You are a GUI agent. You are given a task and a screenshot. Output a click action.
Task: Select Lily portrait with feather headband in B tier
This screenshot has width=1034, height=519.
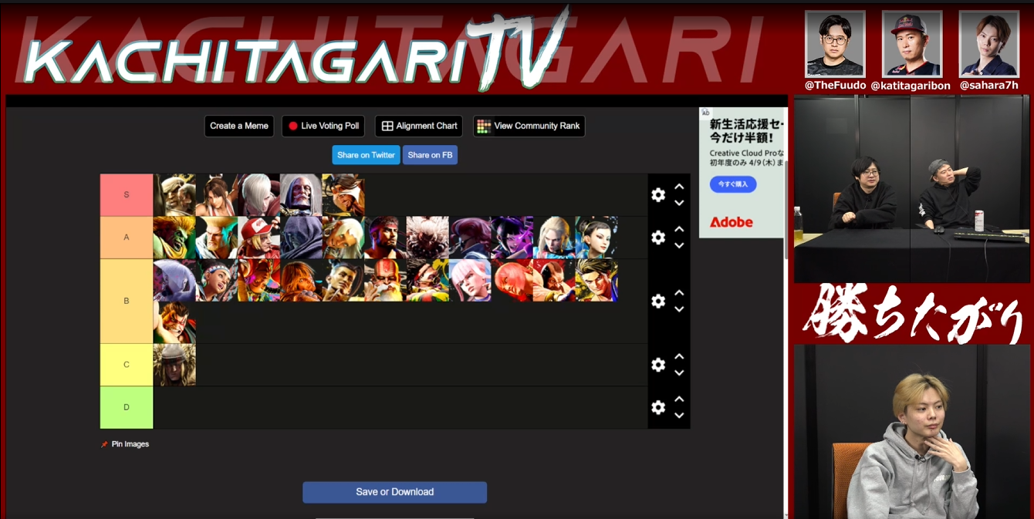click(x=217, y=280)
